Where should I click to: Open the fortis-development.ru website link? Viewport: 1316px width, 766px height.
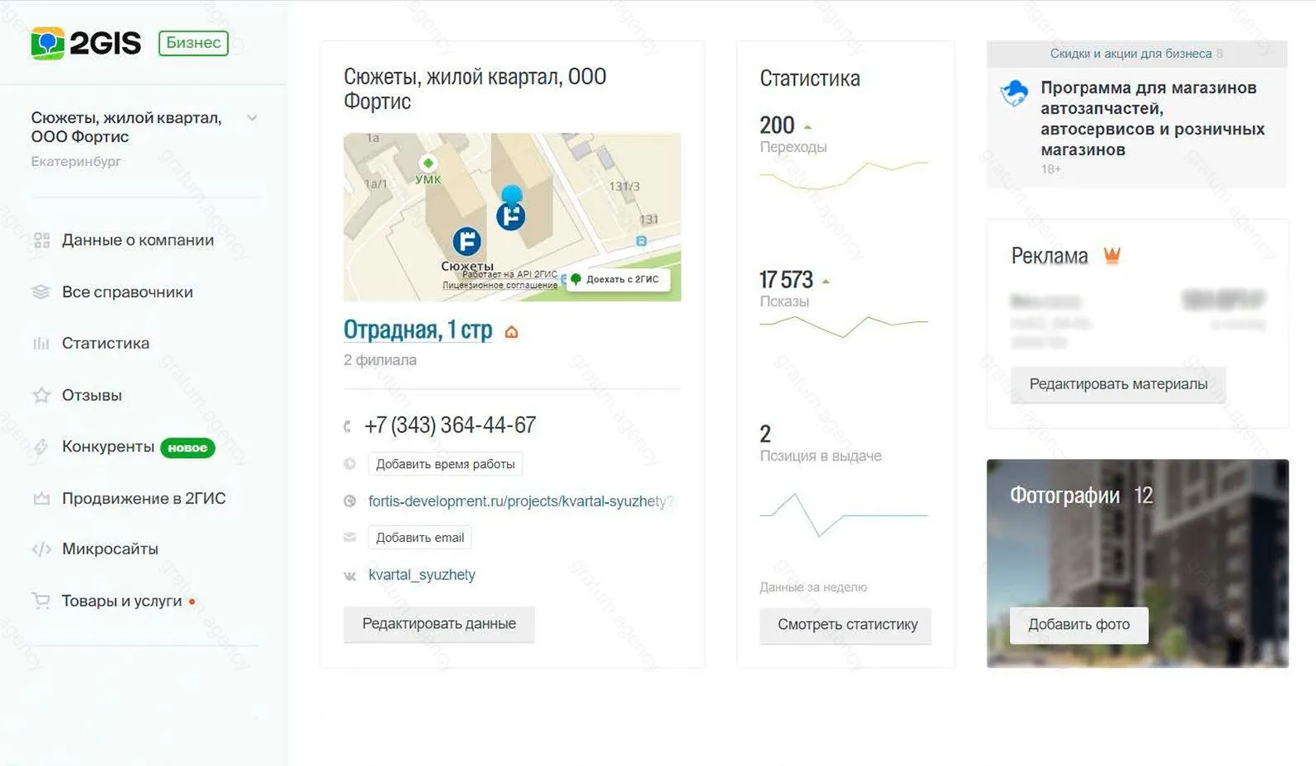pyautogui.click(x=521, y=501)
